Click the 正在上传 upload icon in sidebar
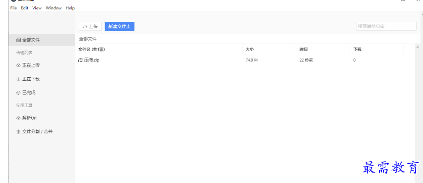 point(18,65)
